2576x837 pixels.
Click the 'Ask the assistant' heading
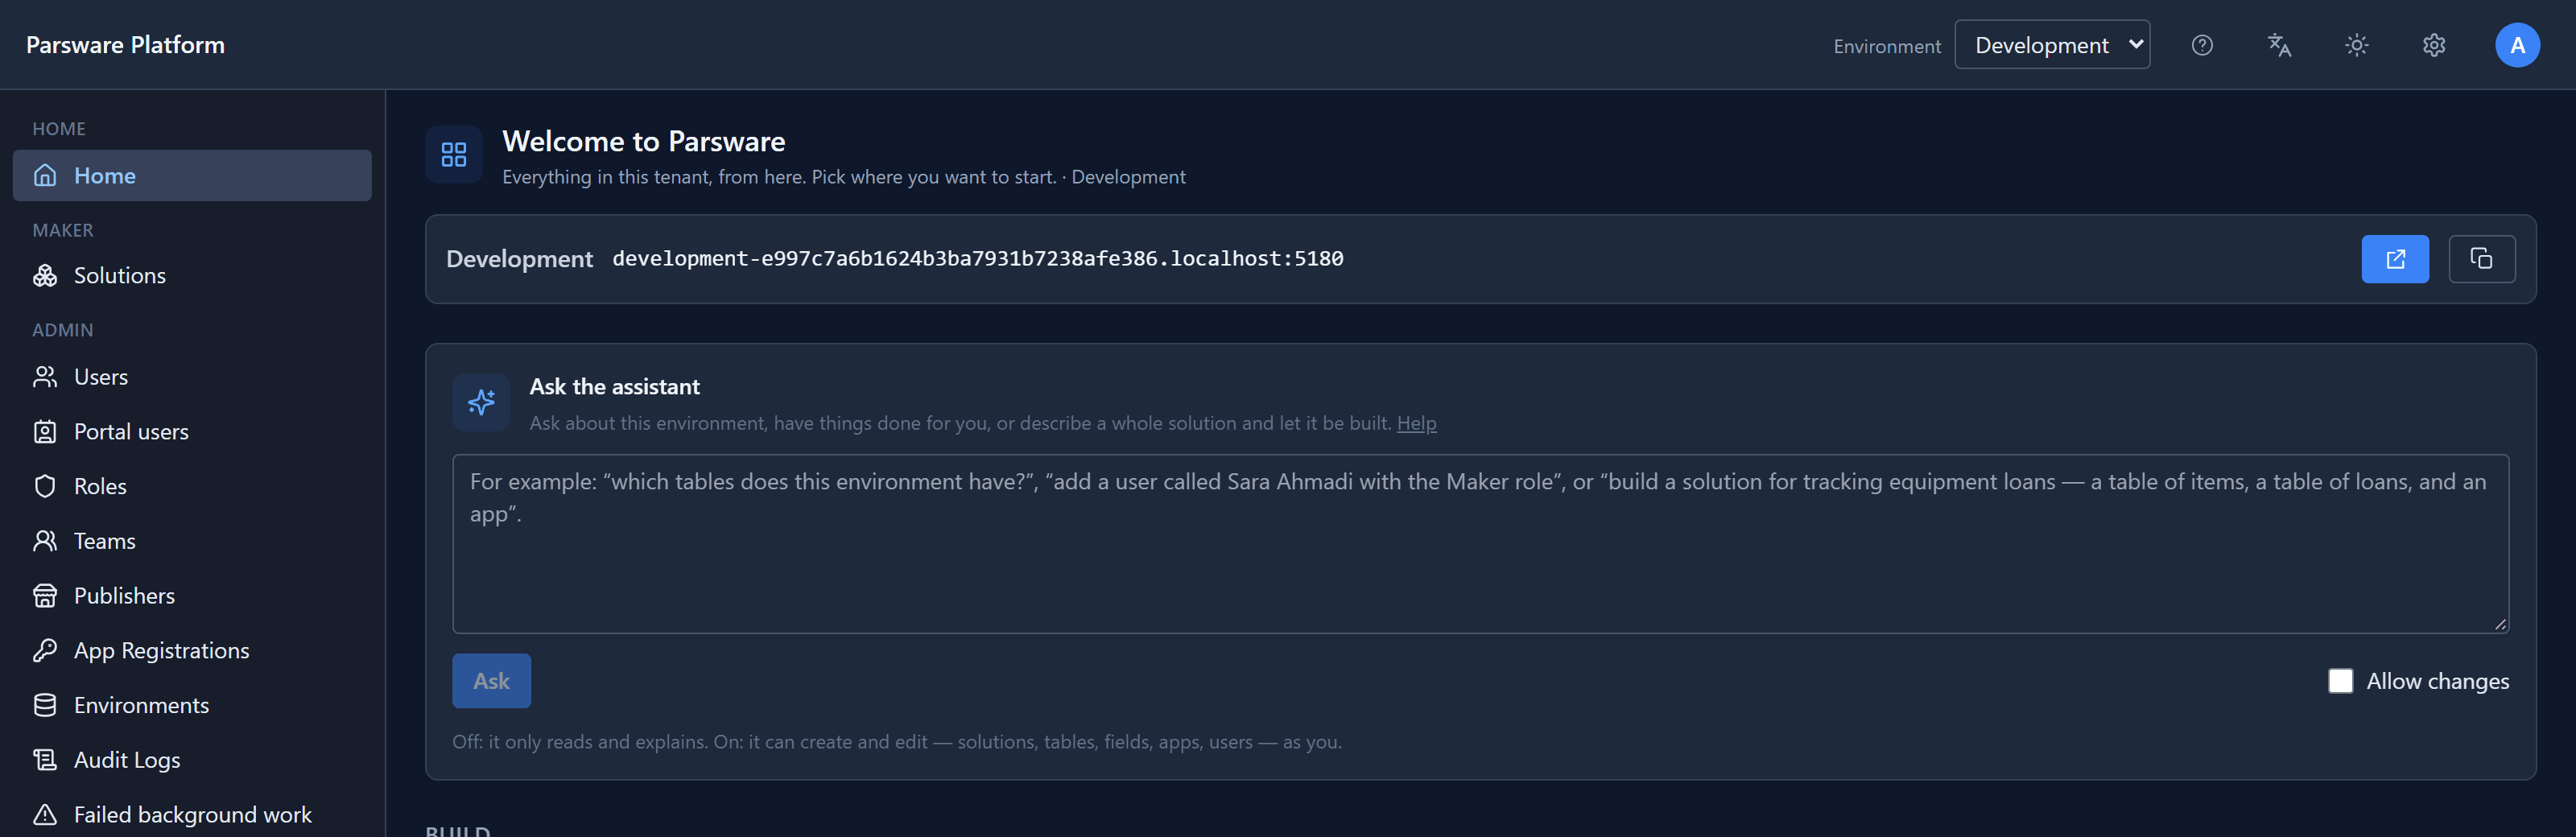tap(614, 387)
